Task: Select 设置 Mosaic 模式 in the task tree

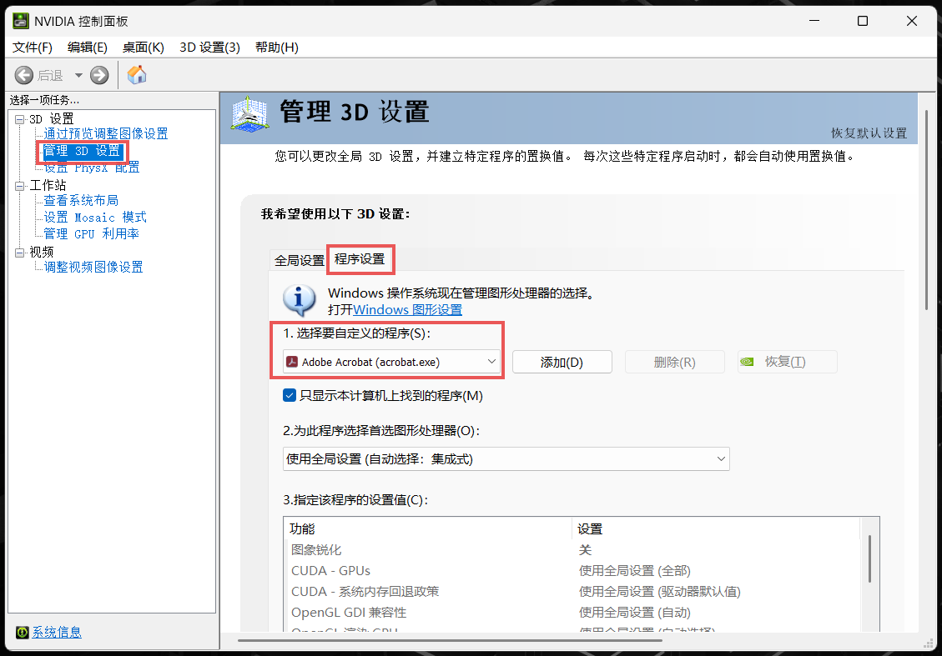Action: coord(95,218)
